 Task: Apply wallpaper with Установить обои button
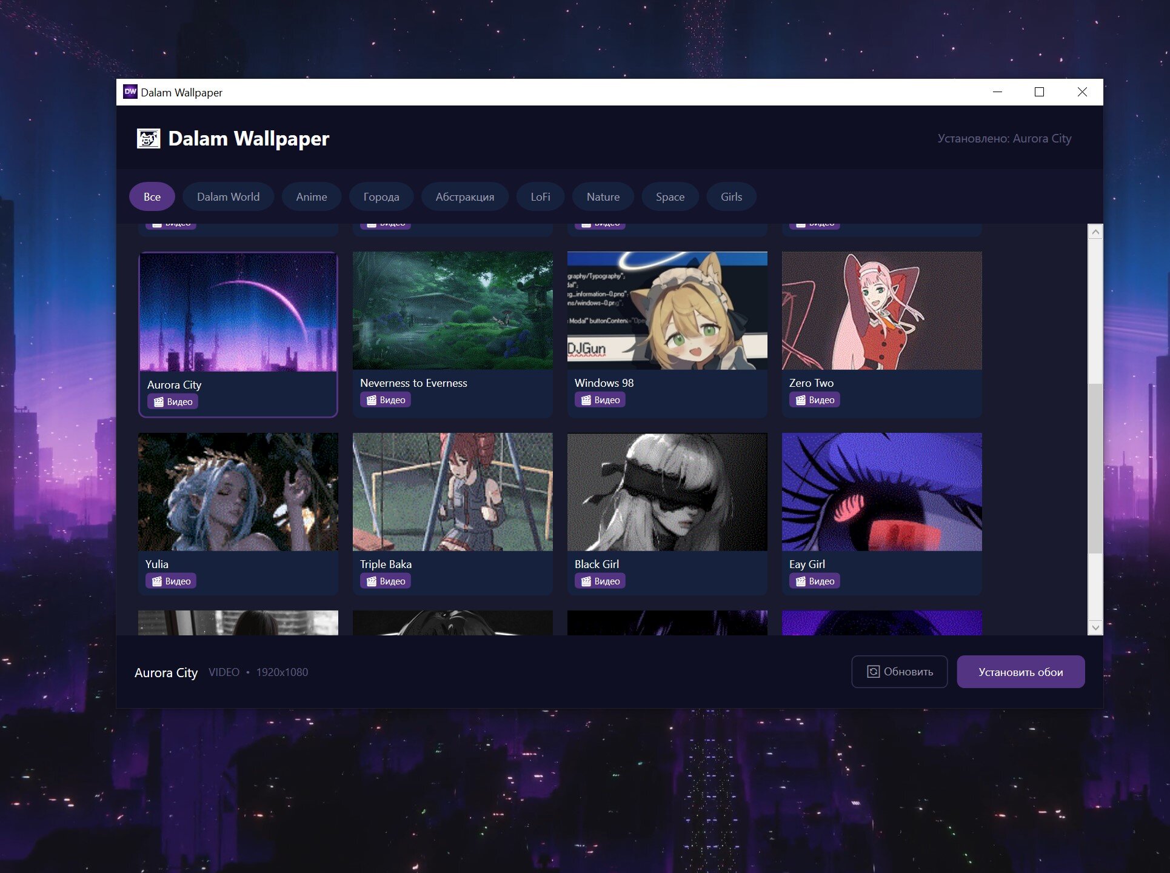(1021, 672)
